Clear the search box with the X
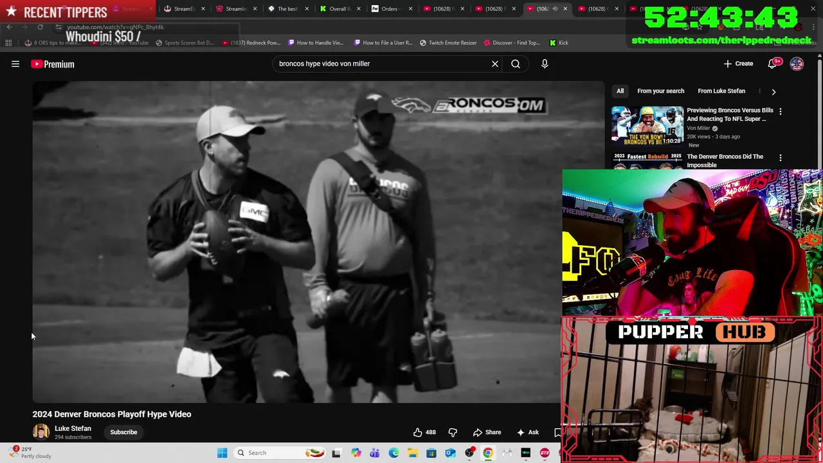The width and height of the screenshot is (823, 463). coord(495,64)
